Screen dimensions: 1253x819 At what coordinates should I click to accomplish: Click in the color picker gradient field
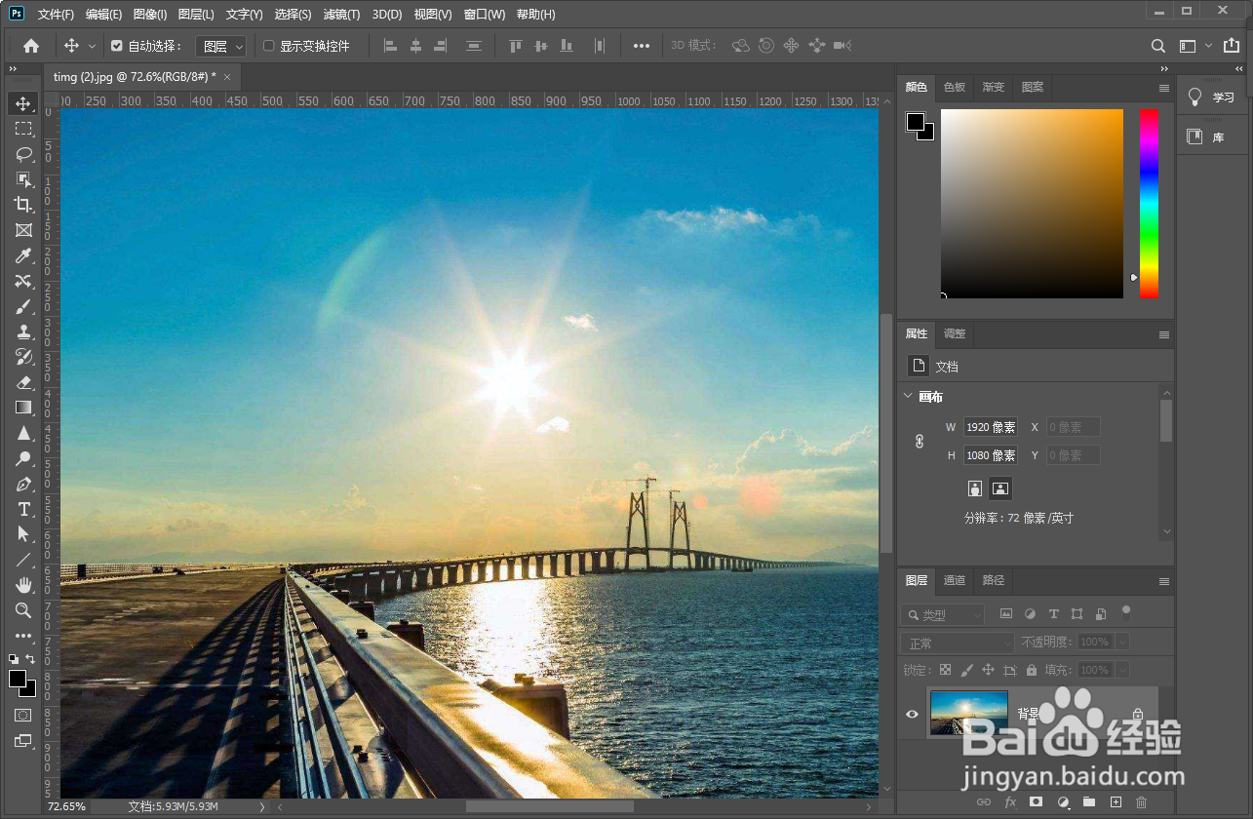[1032, 204]
